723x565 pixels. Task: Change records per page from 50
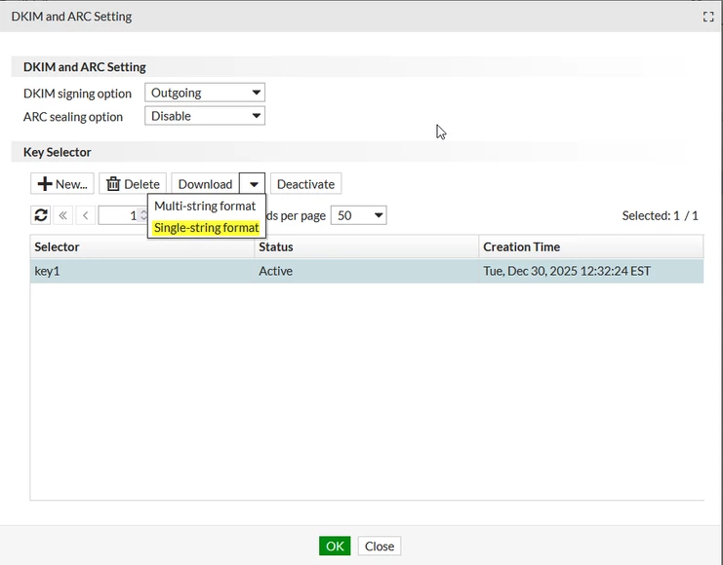pos(359,215)
